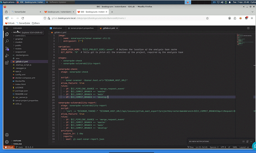Open docker-compose.yml from the file tree
This screenshot has width=256, height=153.
[x=25, y=78]
